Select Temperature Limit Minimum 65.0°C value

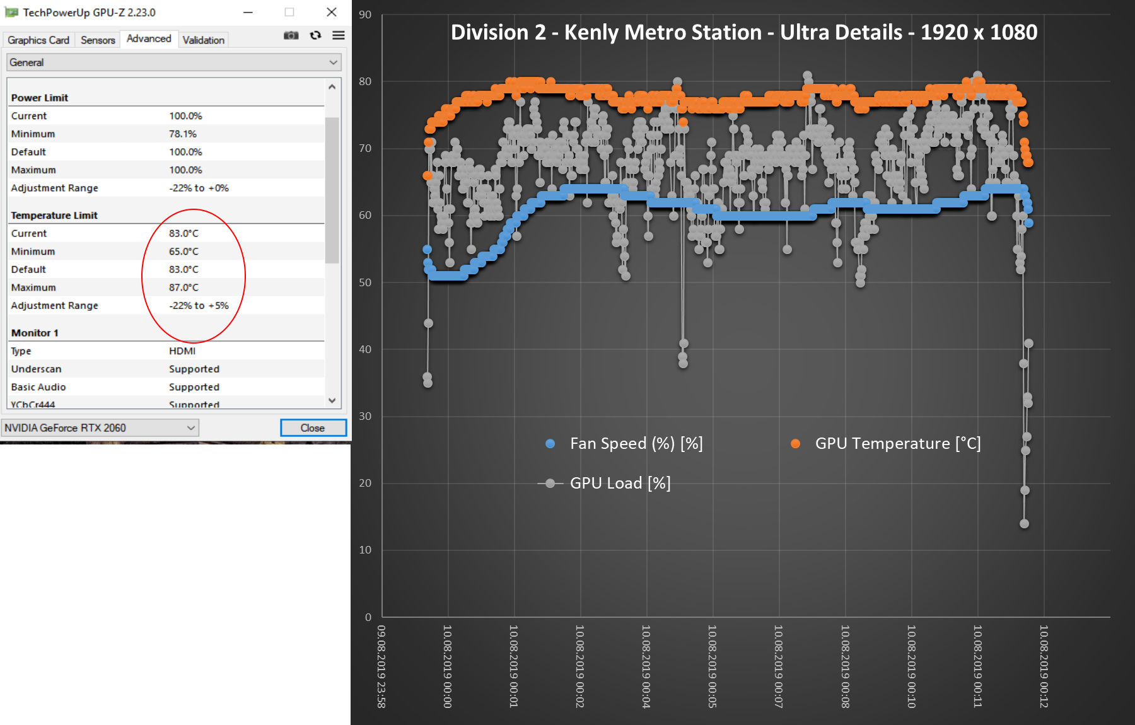183,252
